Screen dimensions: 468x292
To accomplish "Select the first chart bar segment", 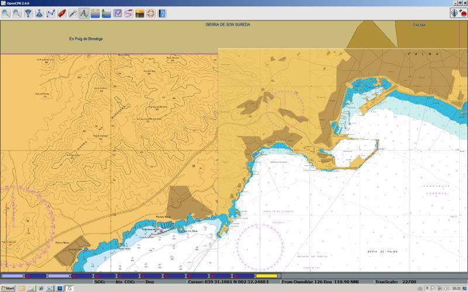I will (12, 276).
